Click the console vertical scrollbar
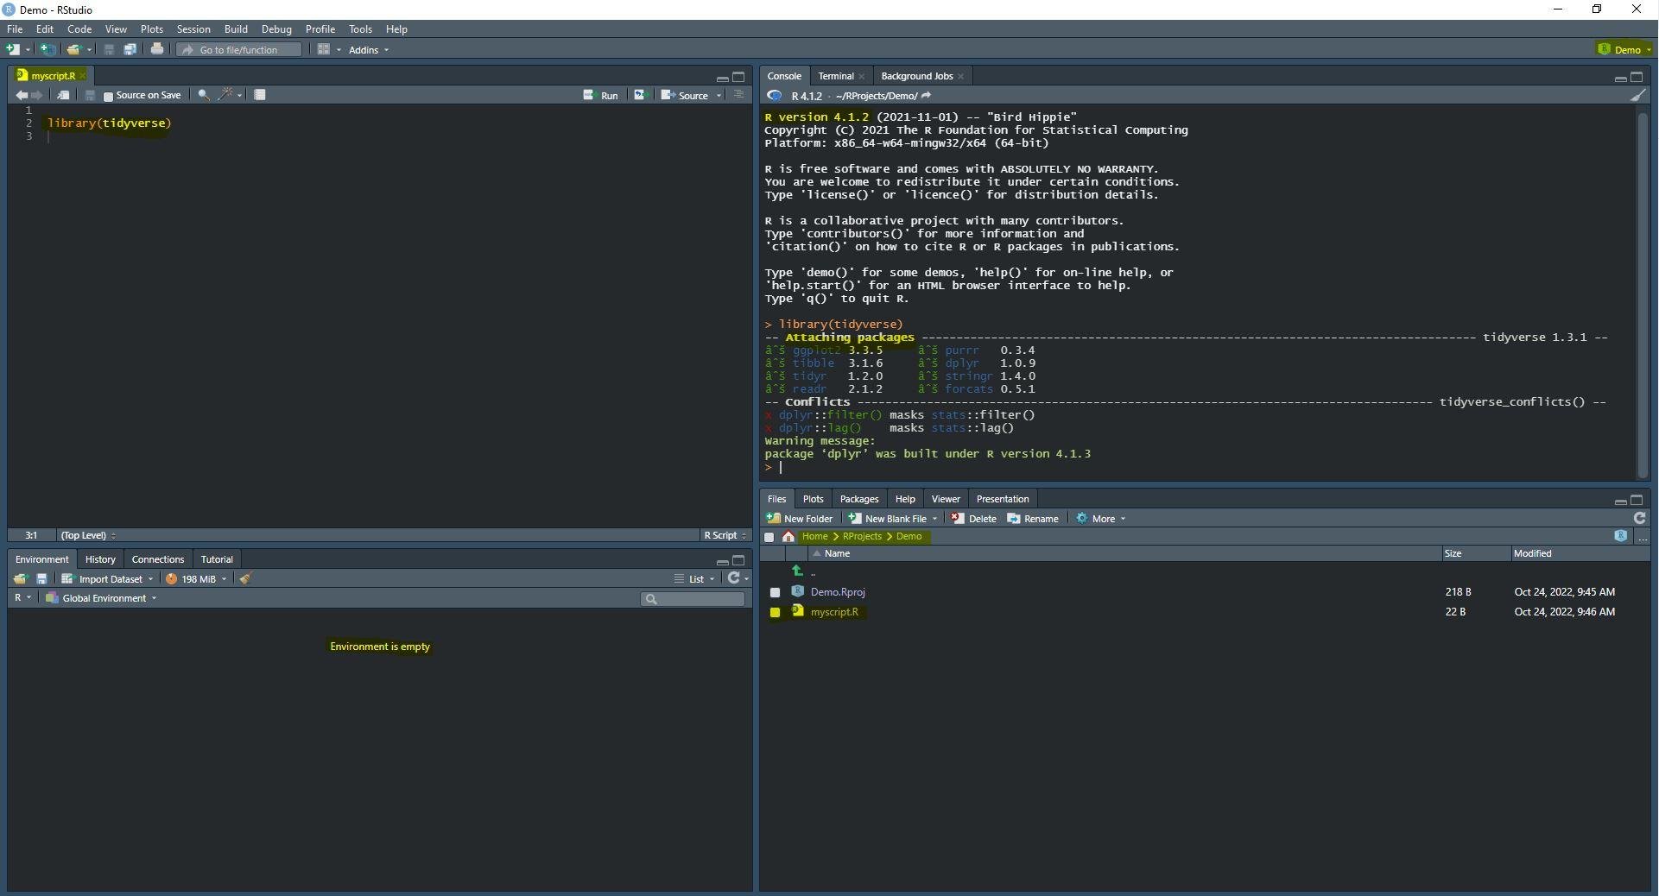The width and height of the screenshot is (1659, 896). (x=1643, y=294)
